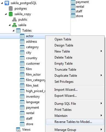Click the green sakila schema icon
Screen dimensions: 106x132
pyautogui.click(x=15, y=25)
